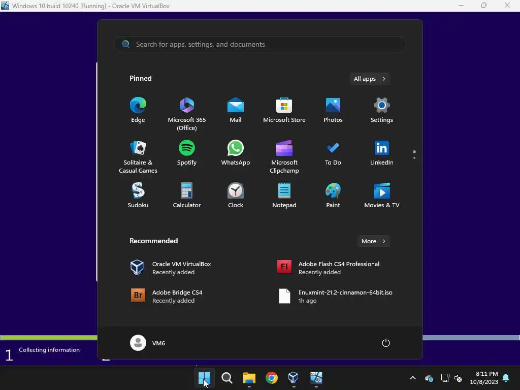Image resolution: width=520 pixels, height=390 pixels.
Task: Open the Edge browser from Pinned
Action: coord(138,110)
